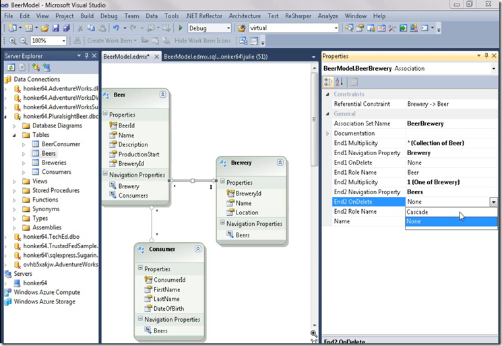Click the Association Set Name value BeerBrewery

click(425, 123)
